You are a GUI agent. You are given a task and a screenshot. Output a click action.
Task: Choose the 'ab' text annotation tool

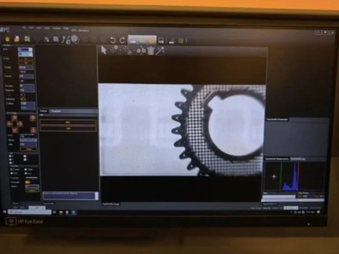pyautogui.click(x=141, y=51)
